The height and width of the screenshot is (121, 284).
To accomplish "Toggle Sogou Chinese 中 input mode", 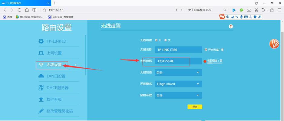I will pyautogui.click(x=227, y=17).
